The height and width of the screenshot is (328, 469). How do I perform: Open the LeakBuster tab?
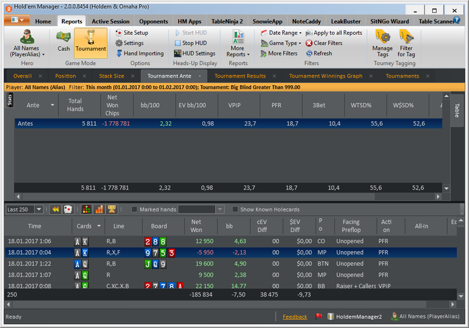click(x=346, y=21)
